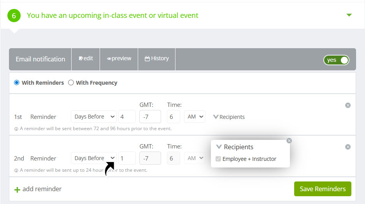Open 1st Reminder Days Before dropdown
This screenshot has width=365, height=204.
click(94, 117)
